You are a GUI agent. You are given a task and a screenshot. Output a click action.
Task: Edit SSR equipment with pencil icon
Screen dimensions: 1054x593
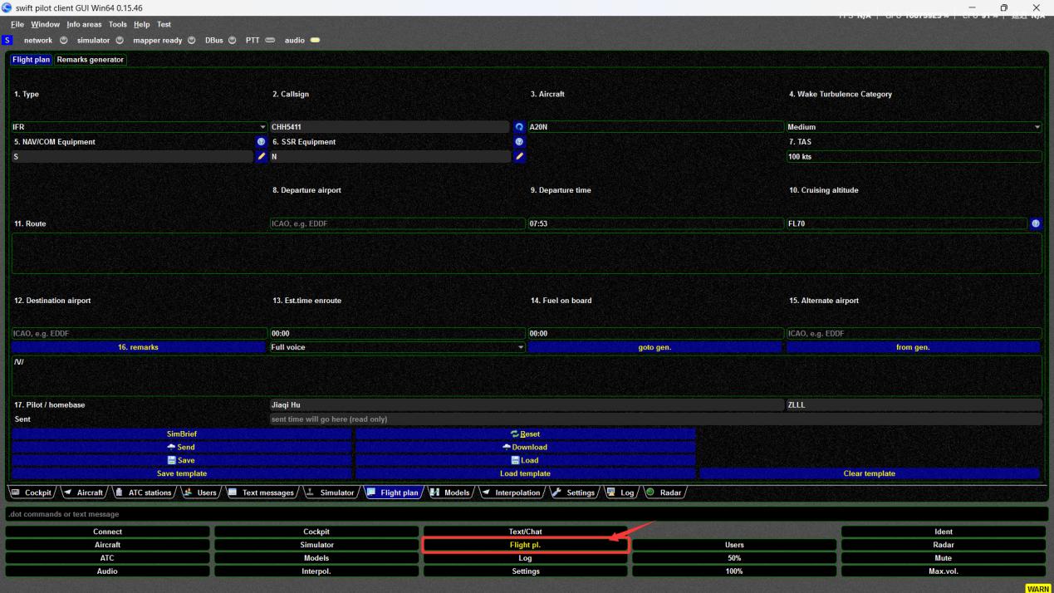[520, 156]
